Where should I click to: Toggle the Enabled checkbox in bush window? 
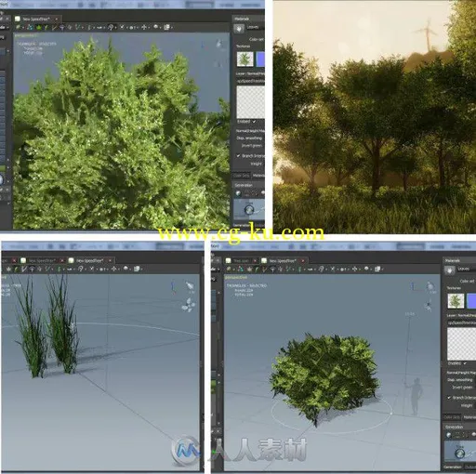pyautogui.click(x=465, y=363)
